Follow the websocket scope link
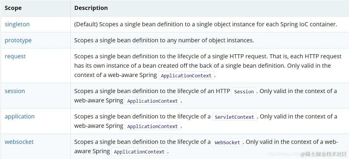 tap(19, 142)
